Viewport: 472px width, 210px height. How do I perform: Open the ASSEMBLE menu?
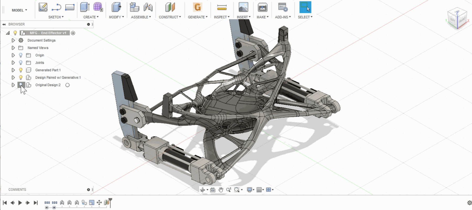click(141, 17)
